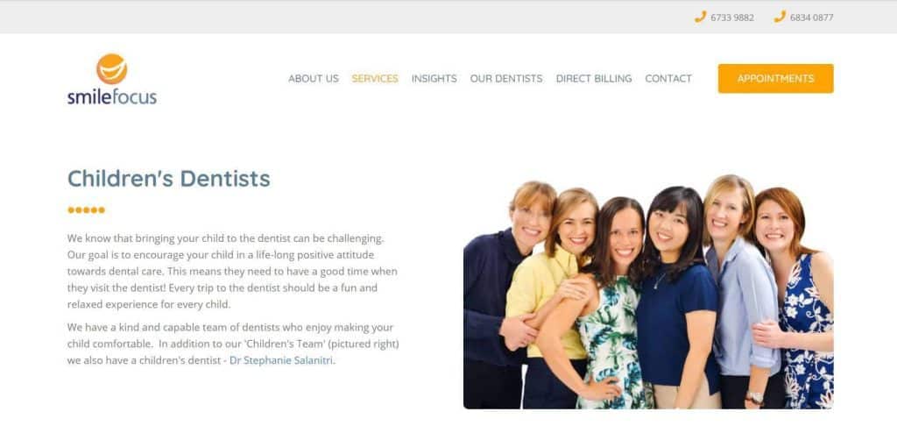Click the orange smile logo icon
The width and height of the screenshot is (897, 447).
click(111, 68)
